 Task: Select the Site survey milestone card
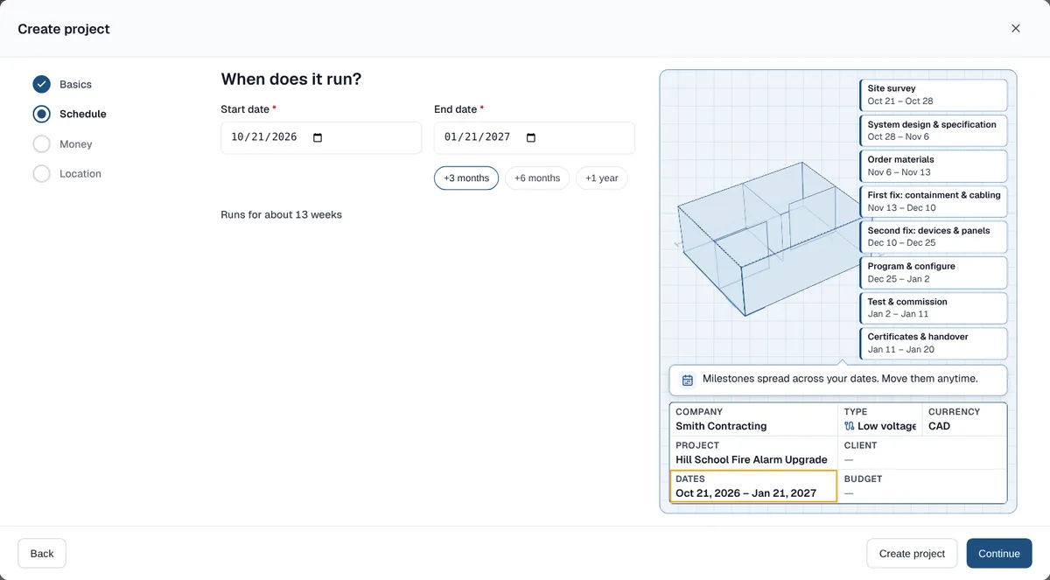pos(934,94)
